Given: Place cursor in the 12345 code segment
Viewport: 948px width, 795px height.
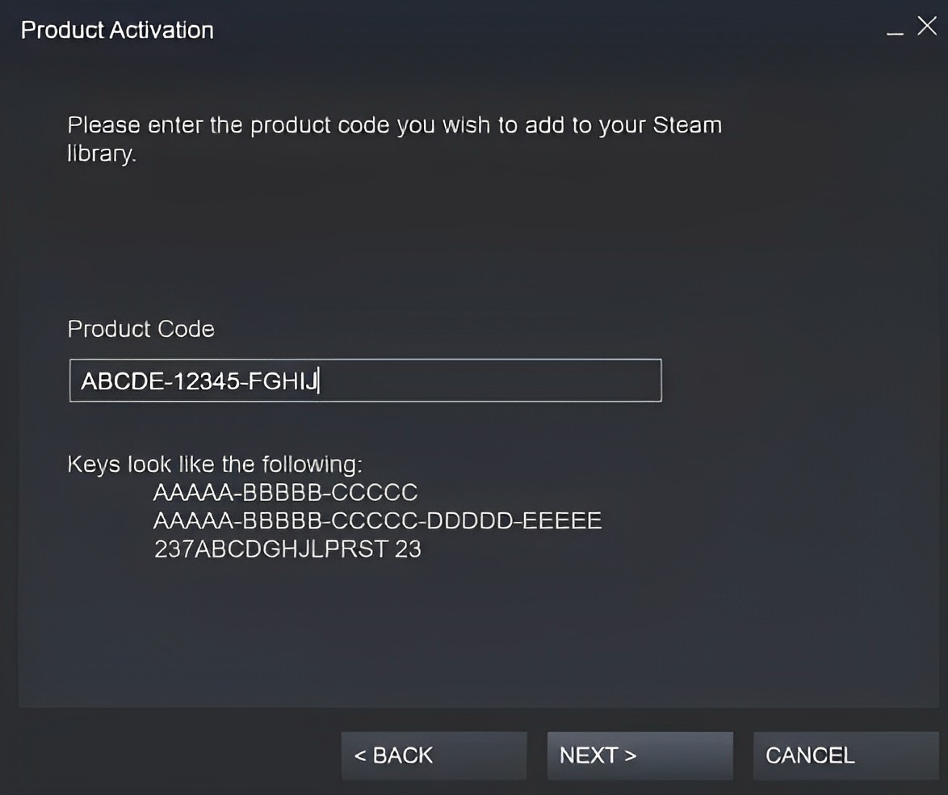Looking at the screenshot, I should tap(206, 381).
